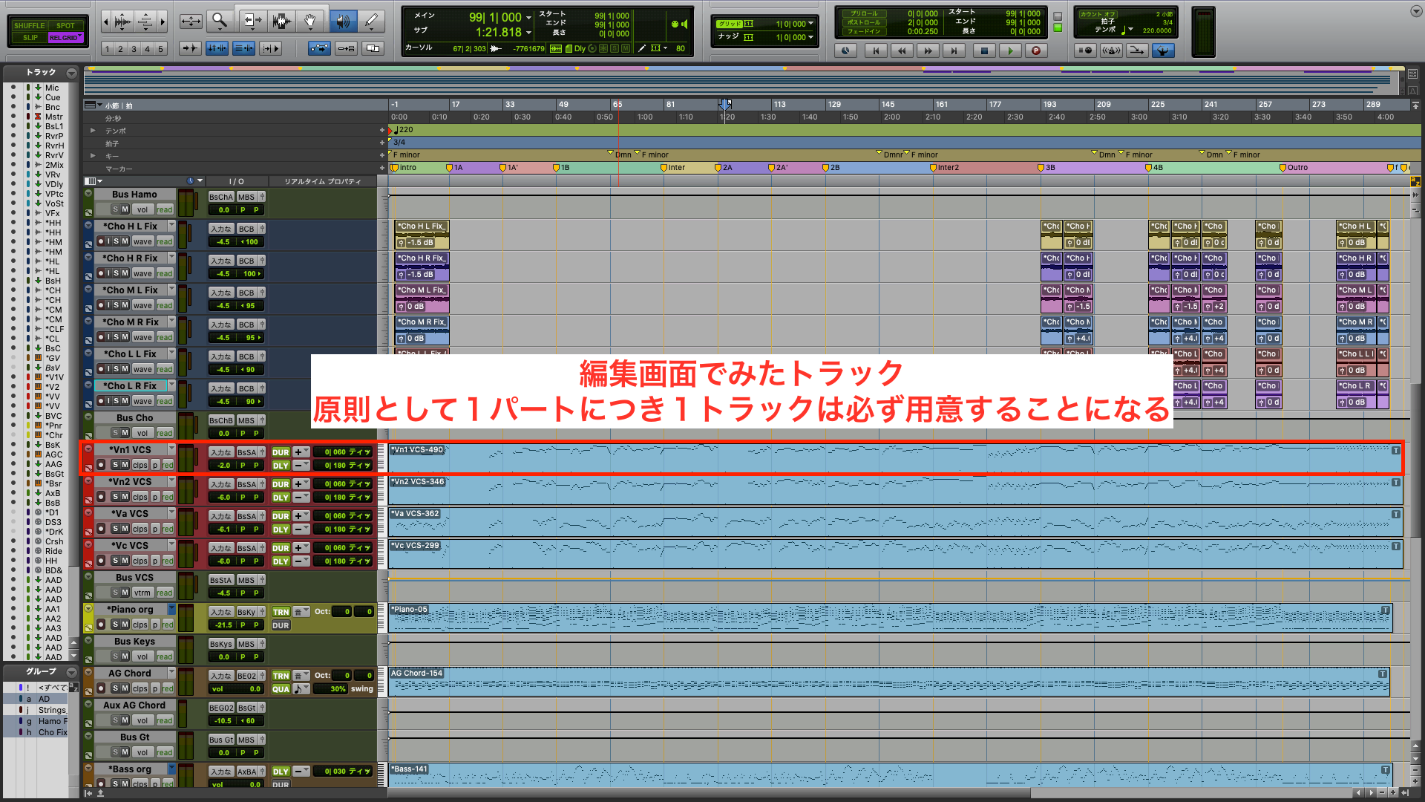Click BsChA input selector on Bus Hamo
The image size is (1425, 802).
click(x=221, y=197)
